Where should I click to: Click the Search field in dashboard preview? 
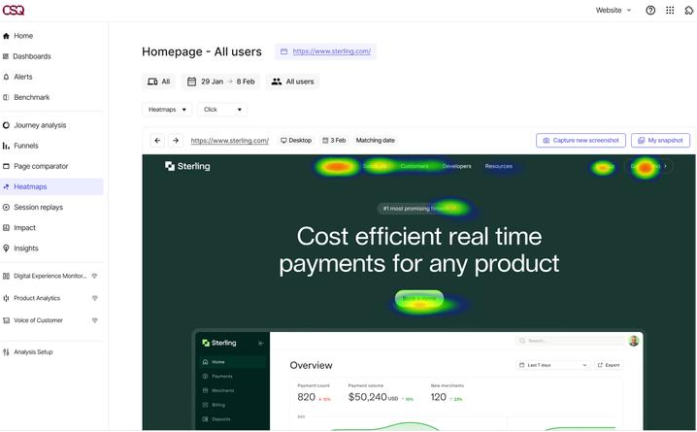[x=570, y=341]
